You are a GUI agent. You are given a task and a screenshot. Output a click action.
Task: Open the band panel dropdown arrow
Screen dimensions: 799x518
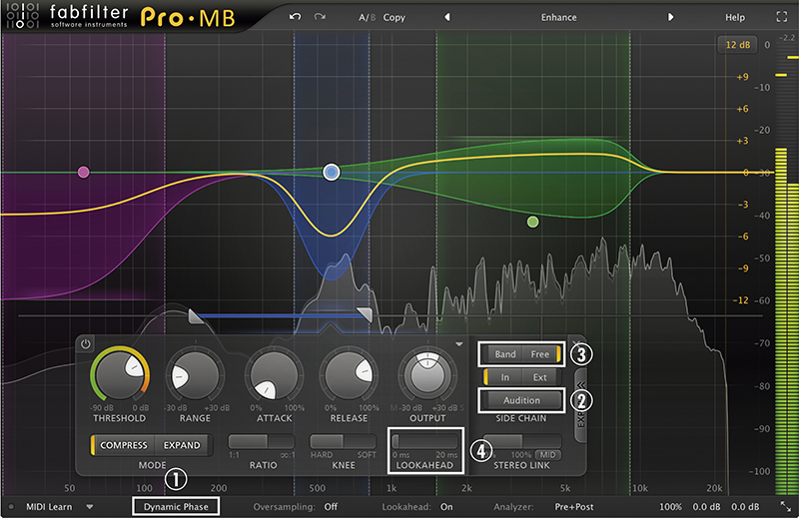459,344
